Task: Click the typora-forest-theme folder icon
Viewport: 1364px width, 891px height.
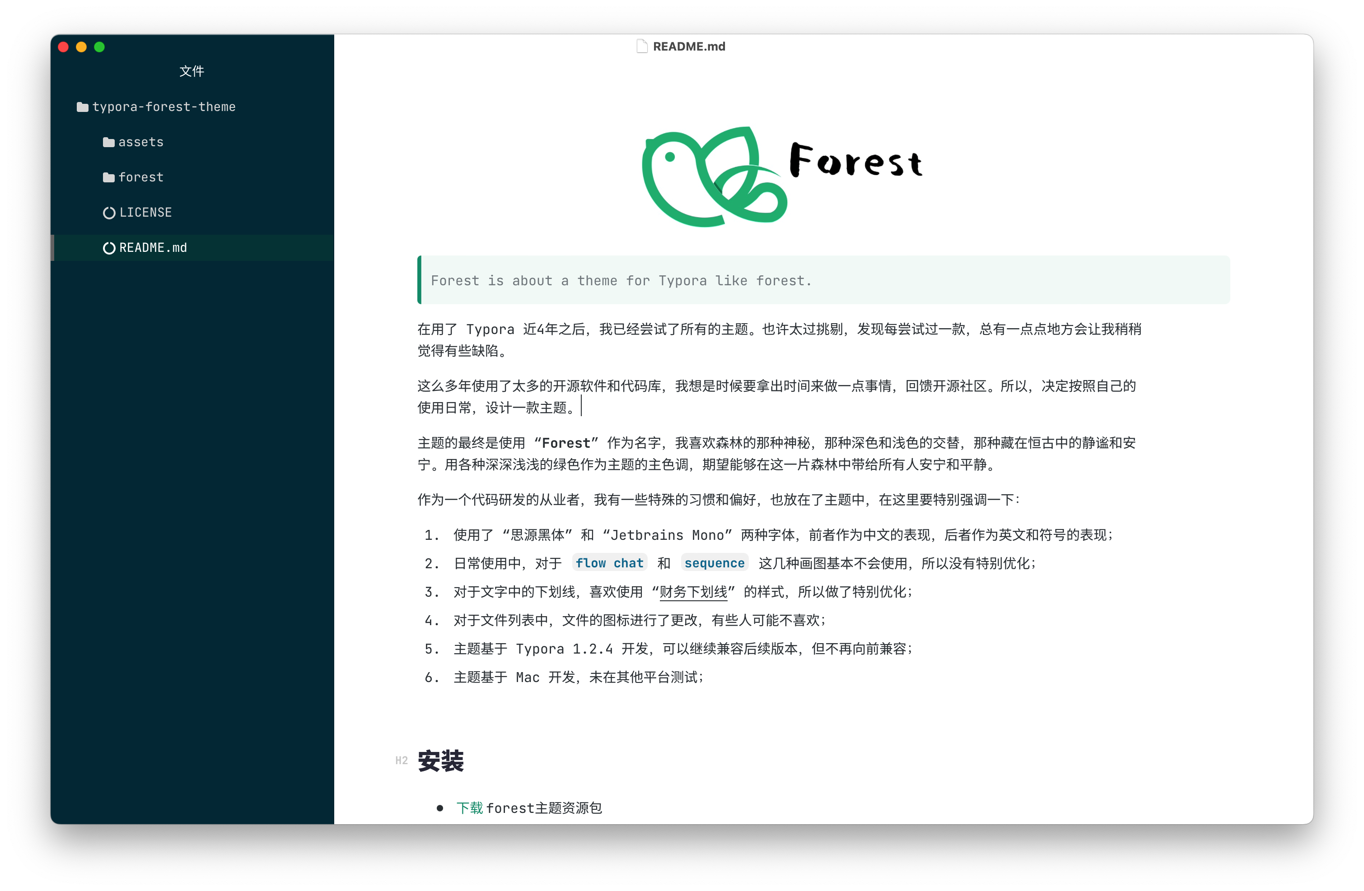Action: click(83, 107)
